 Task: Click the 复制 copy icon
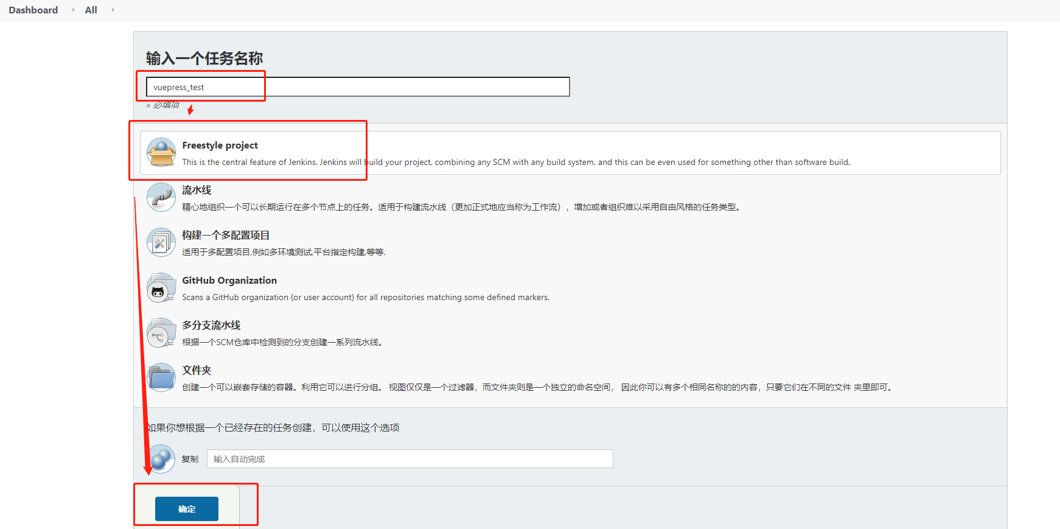point(162,458)
